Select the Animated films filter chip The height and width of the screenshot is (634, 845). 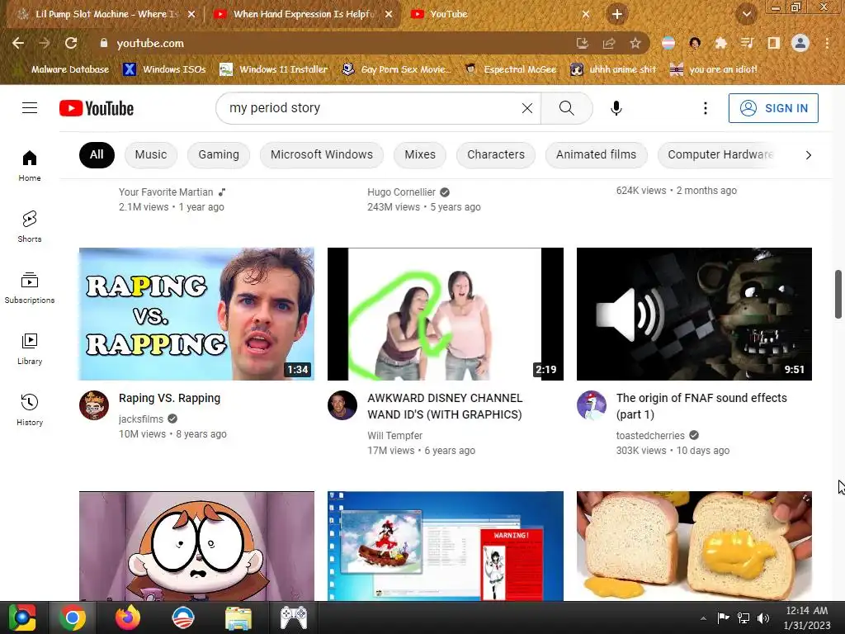pyautogui.click(x=596, y=154)
